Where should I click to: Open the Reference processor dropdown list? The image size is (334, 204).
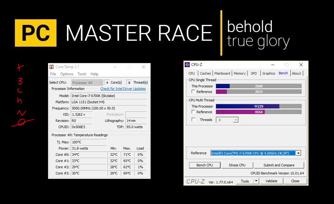click(298, 153)
